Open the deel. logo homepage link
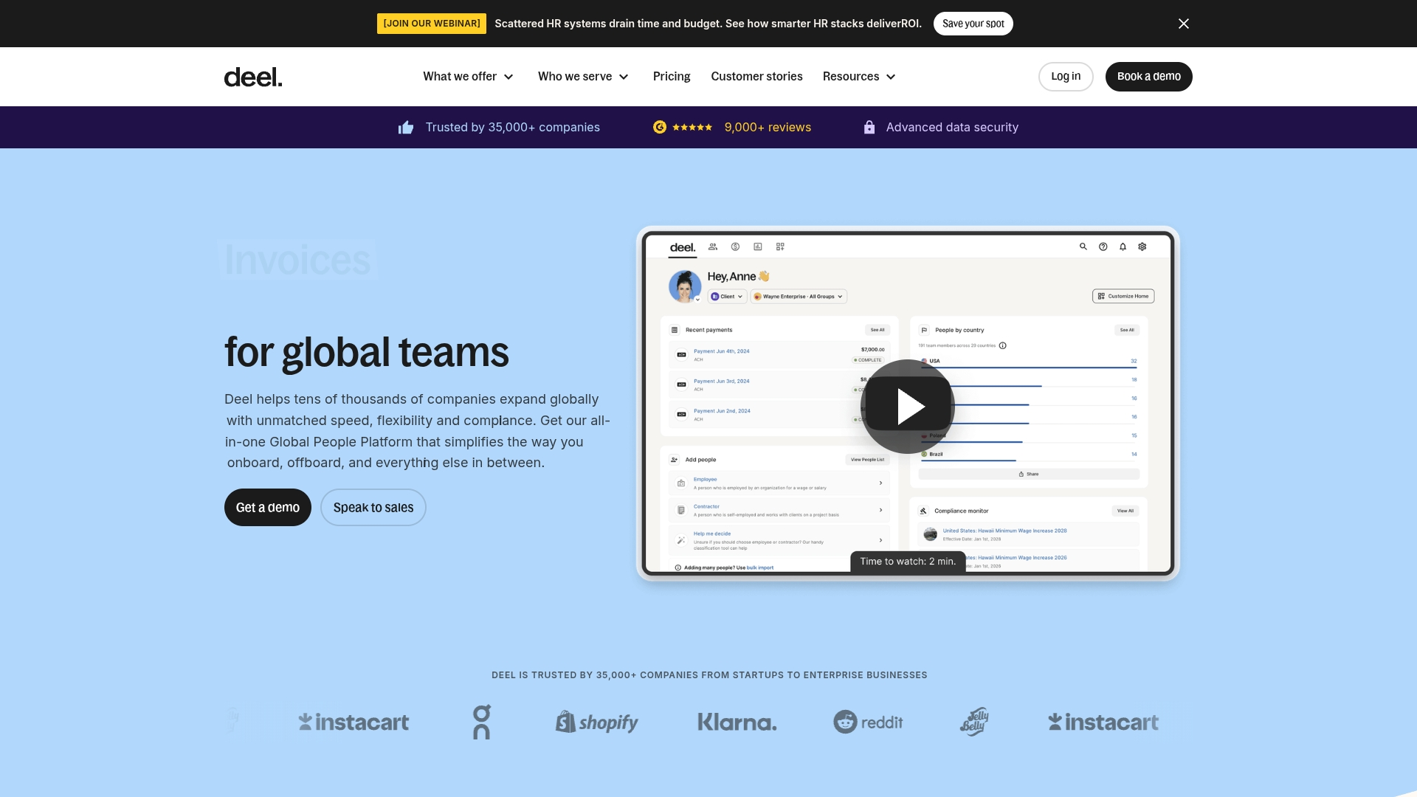The image size is (1417, 797). (253, 77)
